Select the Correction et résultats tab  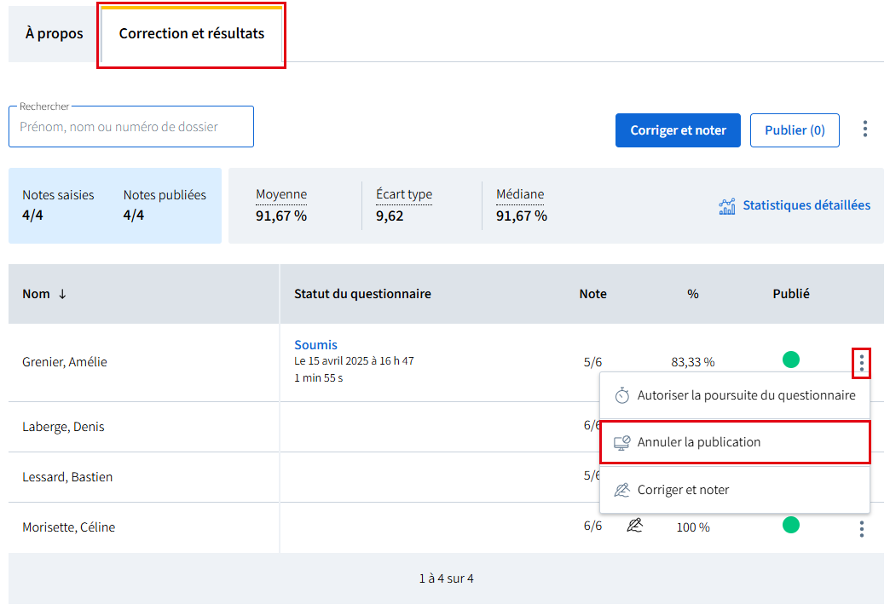tap(192, 34)
